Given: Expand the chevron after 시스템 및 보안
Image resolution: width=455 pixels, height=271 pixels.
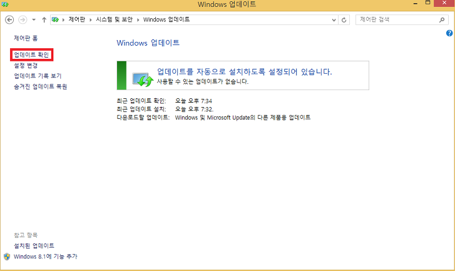Looking at the screenshot, I should (x=138, y=20).
